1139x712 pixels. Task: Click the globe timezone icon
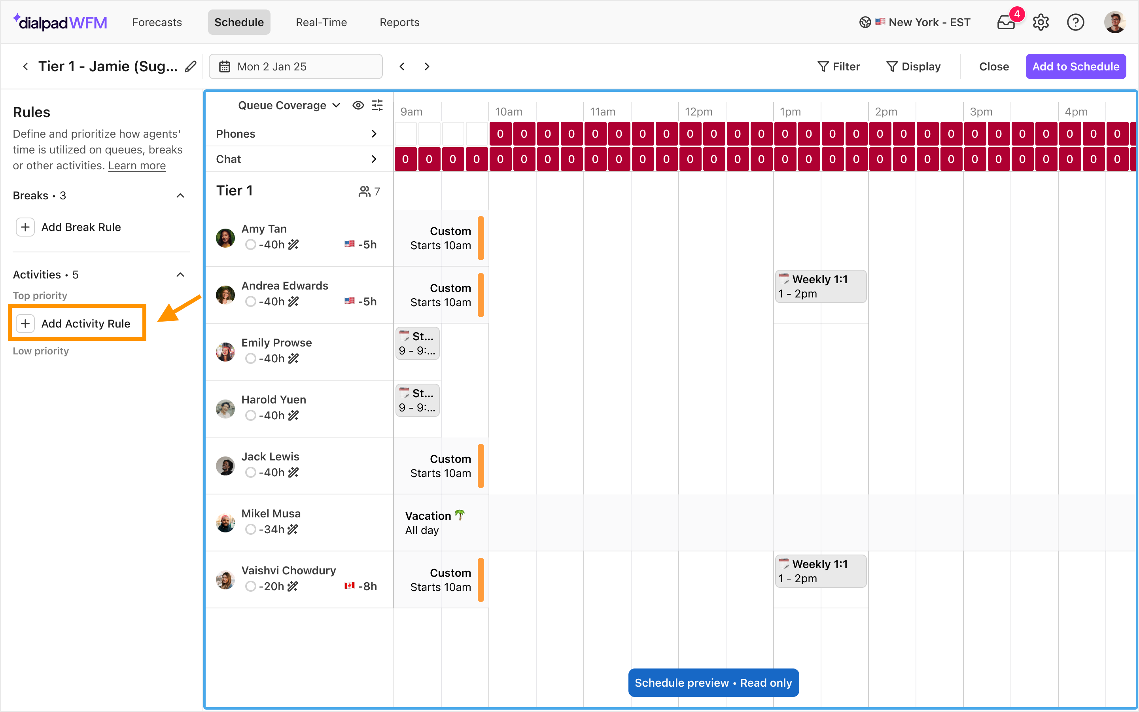click(865, 22)
